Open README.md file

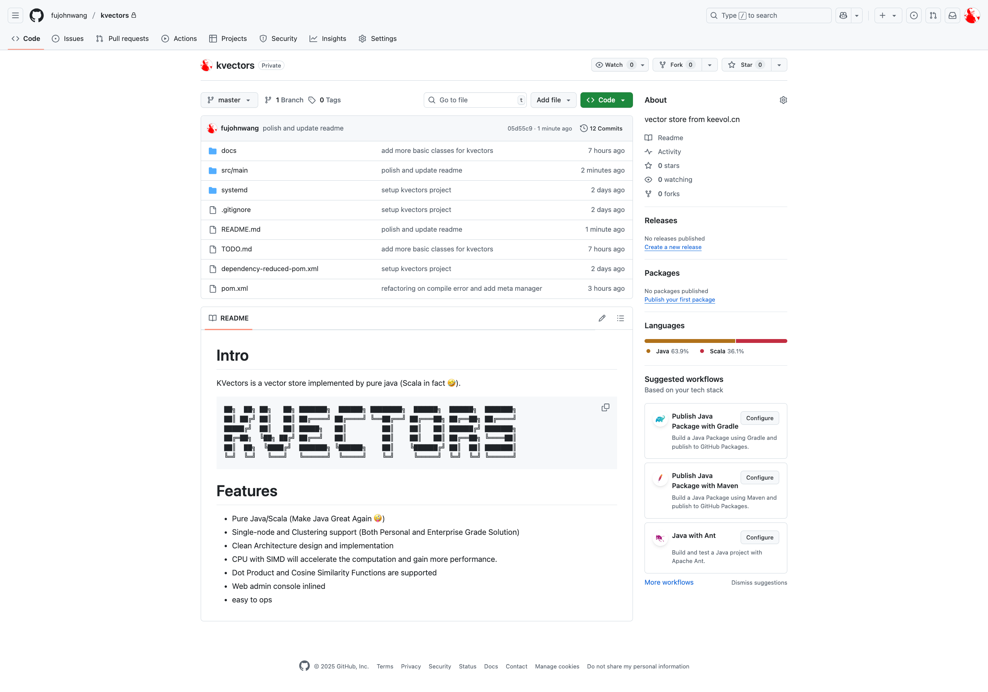pos(240,229)
